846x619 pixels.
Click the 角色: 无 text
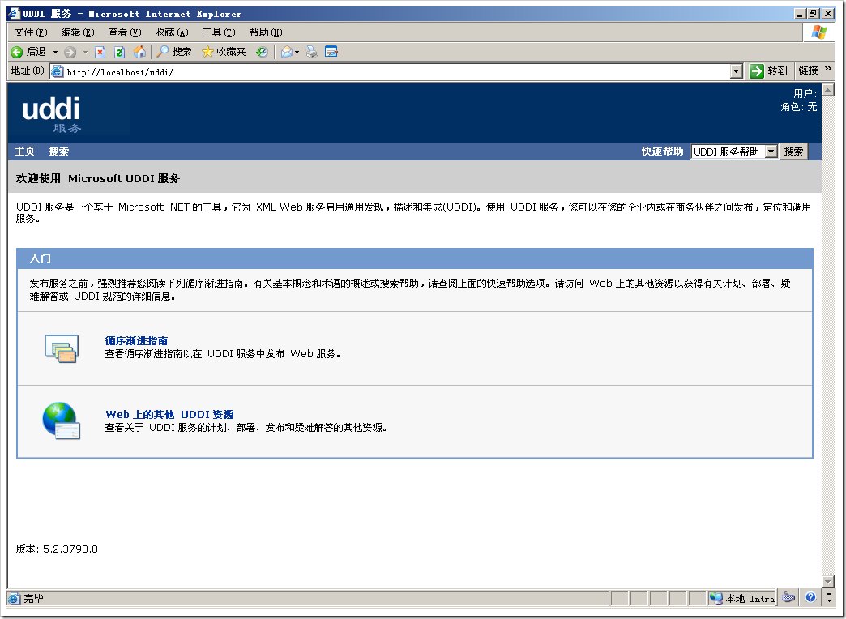pos(798,107)
